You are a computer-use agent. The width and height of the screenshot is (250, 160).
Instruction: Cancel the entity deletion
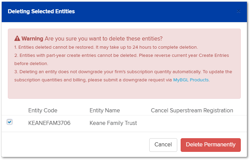163,145
